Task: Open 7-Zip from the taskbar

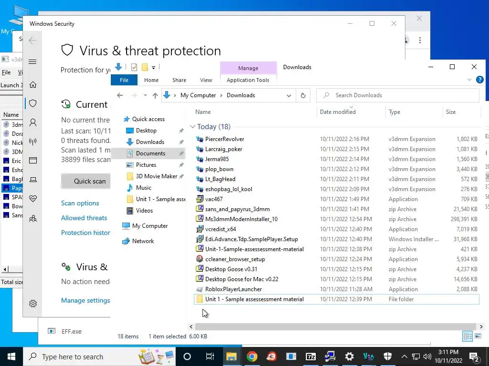Action: coord(310,356)
